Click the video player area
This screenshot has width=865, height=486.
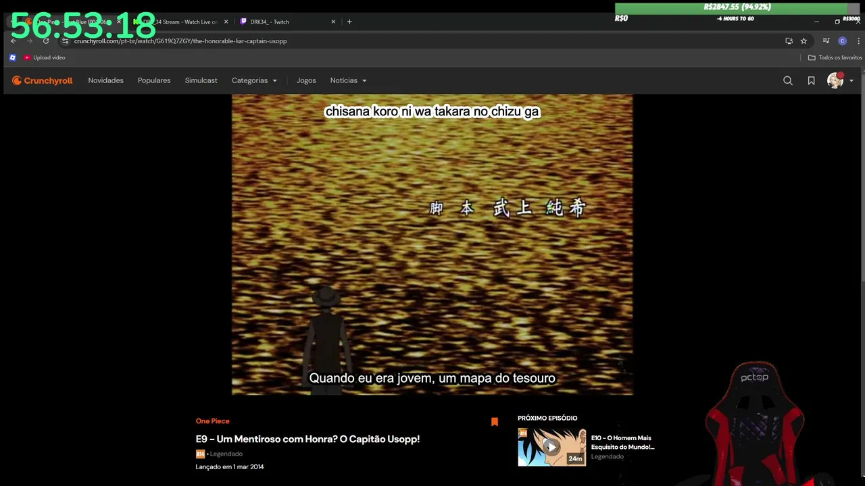[x=432, y=244]
